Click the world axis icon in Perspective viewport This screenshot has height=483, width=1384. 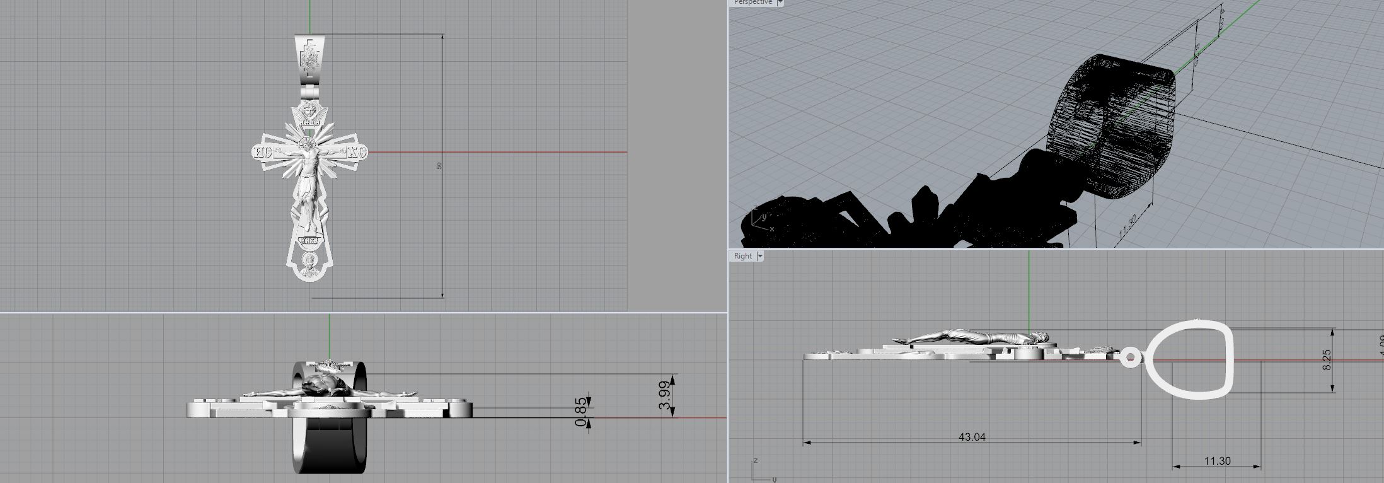762,218
